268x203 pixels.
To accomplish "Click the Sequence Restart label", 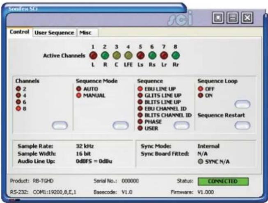I will coord(221,115).
